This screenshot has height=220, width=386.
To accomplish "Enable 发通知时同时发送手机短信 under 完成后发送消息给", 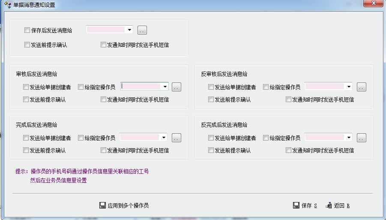I will tap(103, 150).
